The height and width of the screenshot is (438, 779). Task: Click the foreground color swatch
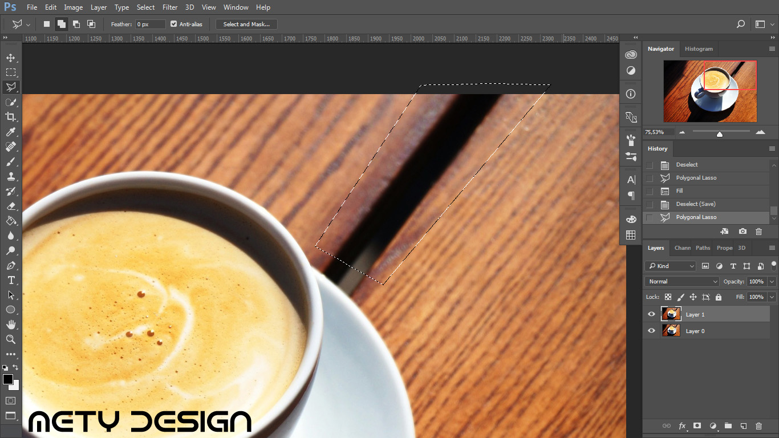coord(8,379)
